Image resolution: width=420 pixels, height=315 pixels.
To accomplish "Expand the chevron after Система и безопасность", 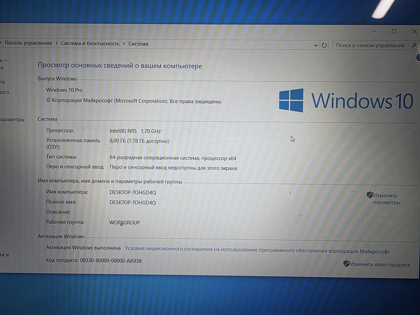I will click(x=124, y=43).
